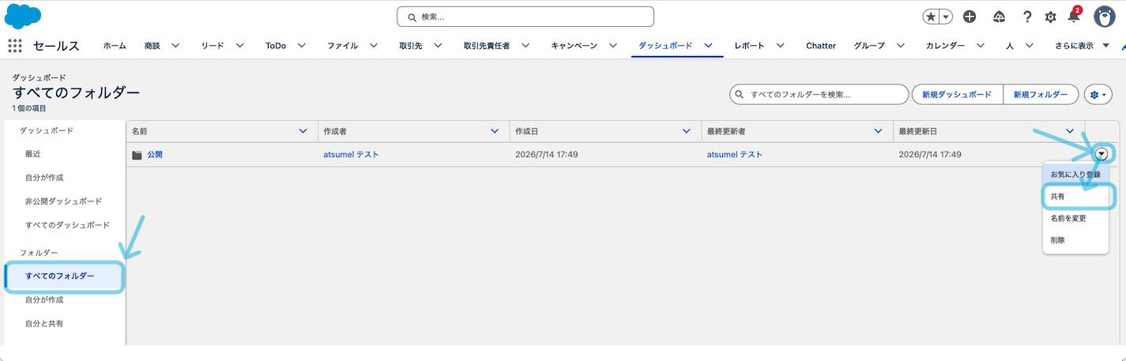Open the 最終更新者 column header menu
The height and width of the screenshot is (361, 1126).
pyautogui.click(x=878, y=131)
